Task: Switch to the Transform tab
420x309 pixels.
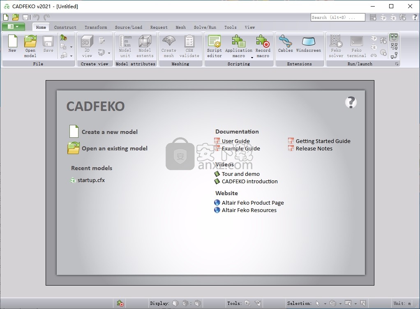Action: click(x=96, y=27)
